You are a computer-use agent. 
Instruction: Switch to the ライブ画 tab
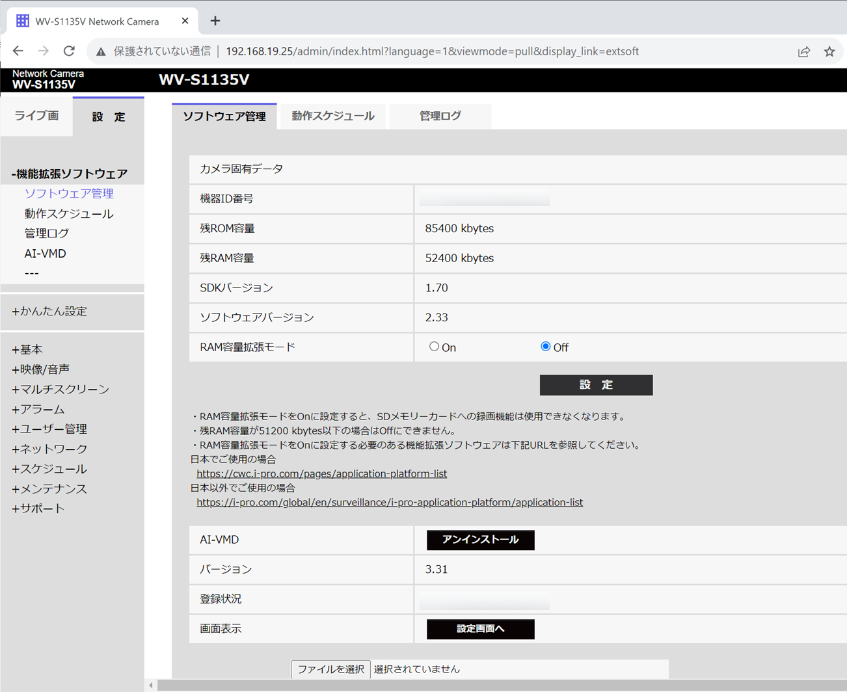[36, 116]
